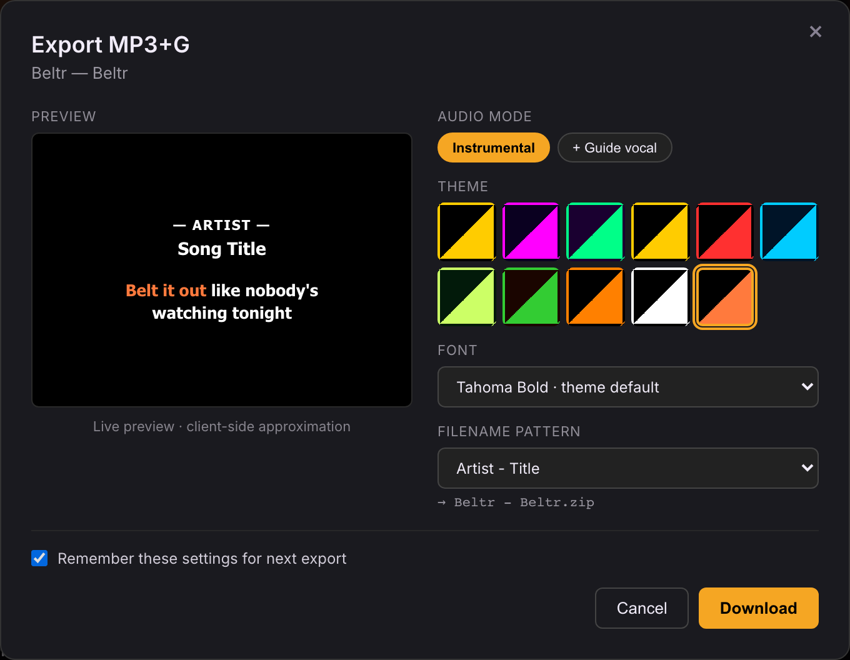
Task: Click the Beltr — Beltr subtitle
Action: tap(79, 73)
